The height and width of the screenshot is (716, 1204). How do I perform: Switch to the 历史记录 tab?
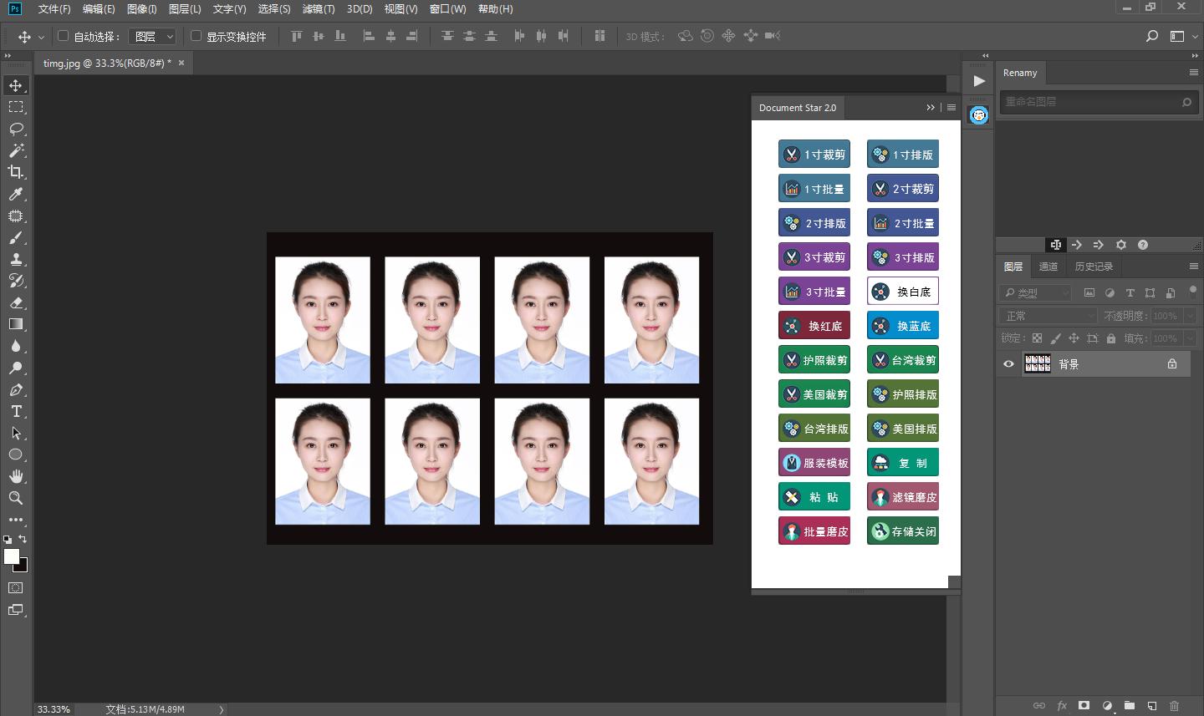pyautogui.click(x=1094, y=267)
